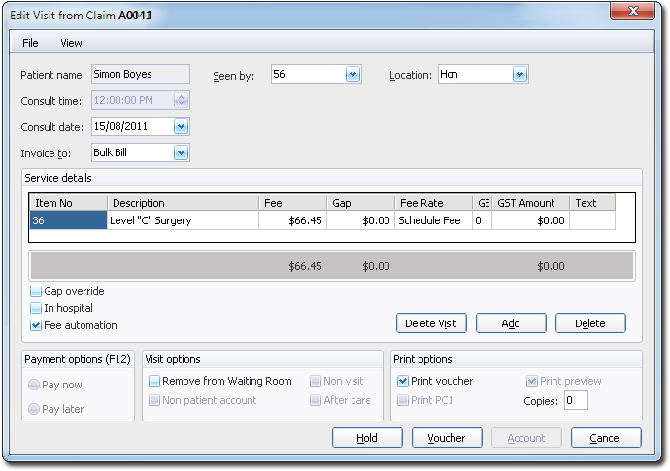Screen dimensions: 670x471
Task: Check Remove from Waiting Room
Action: (x=154, y=381)
